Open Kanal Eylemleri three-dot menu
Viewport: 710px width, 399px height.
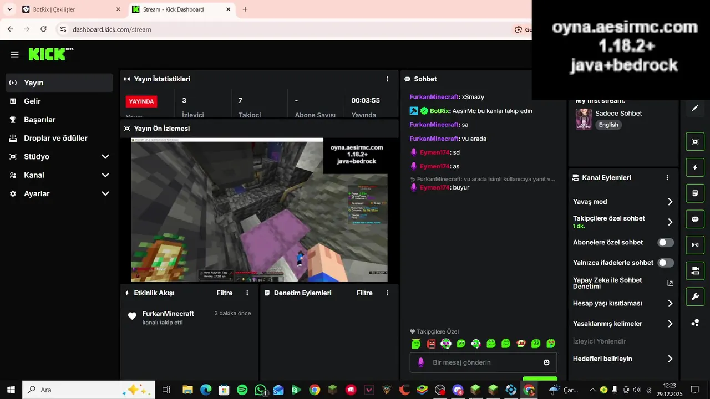667,178
